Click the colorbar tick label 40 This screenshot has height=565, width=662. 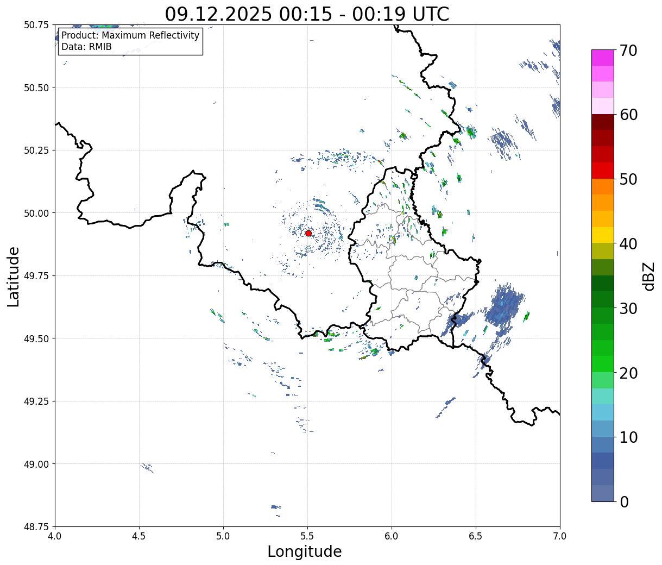[x=628, y=243]
